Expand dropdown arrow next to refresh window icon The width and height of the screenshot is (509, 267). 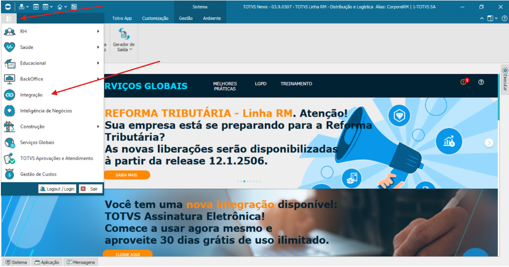[x=51, y=7]
